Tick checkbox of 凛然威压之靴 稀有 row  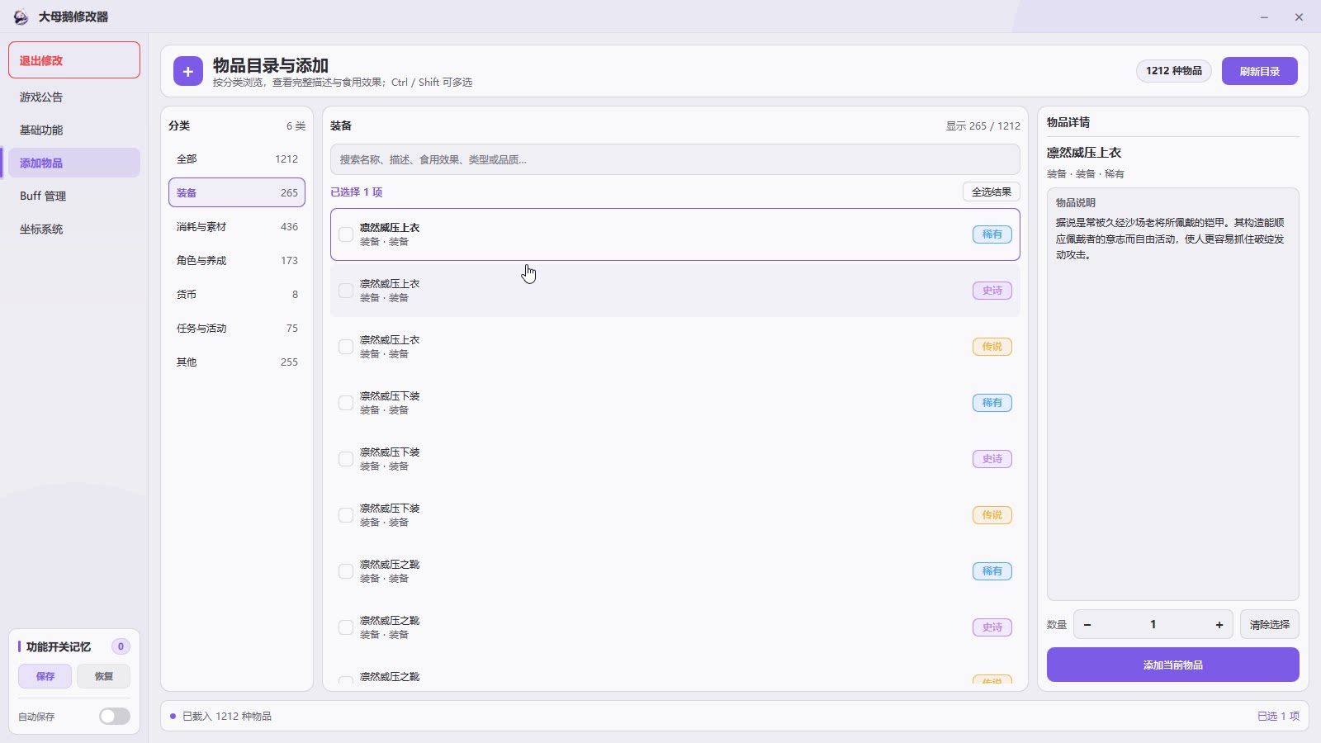(346, 571)
